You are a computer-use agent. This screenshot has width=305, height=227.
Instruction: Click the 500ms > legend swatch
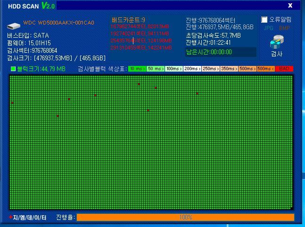pos(247,69)
